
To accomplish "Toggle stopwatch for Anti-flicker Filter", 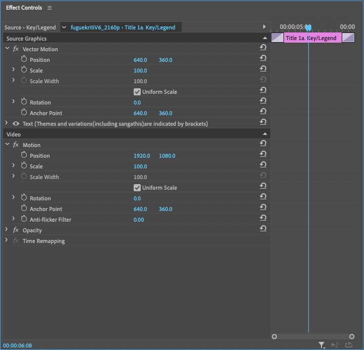I will coord(24,220).
